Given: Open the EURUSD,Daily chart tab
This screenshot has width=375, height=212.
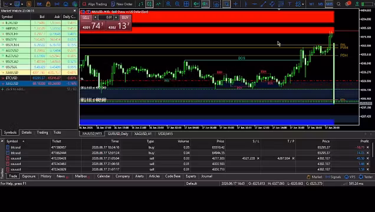Looking at the screenshot, I should (x=118, y=134).
